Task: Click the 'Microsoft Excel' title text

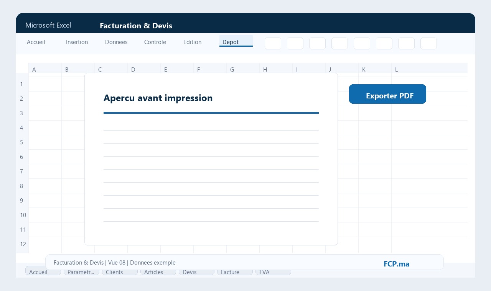Action: click(48, 25)
